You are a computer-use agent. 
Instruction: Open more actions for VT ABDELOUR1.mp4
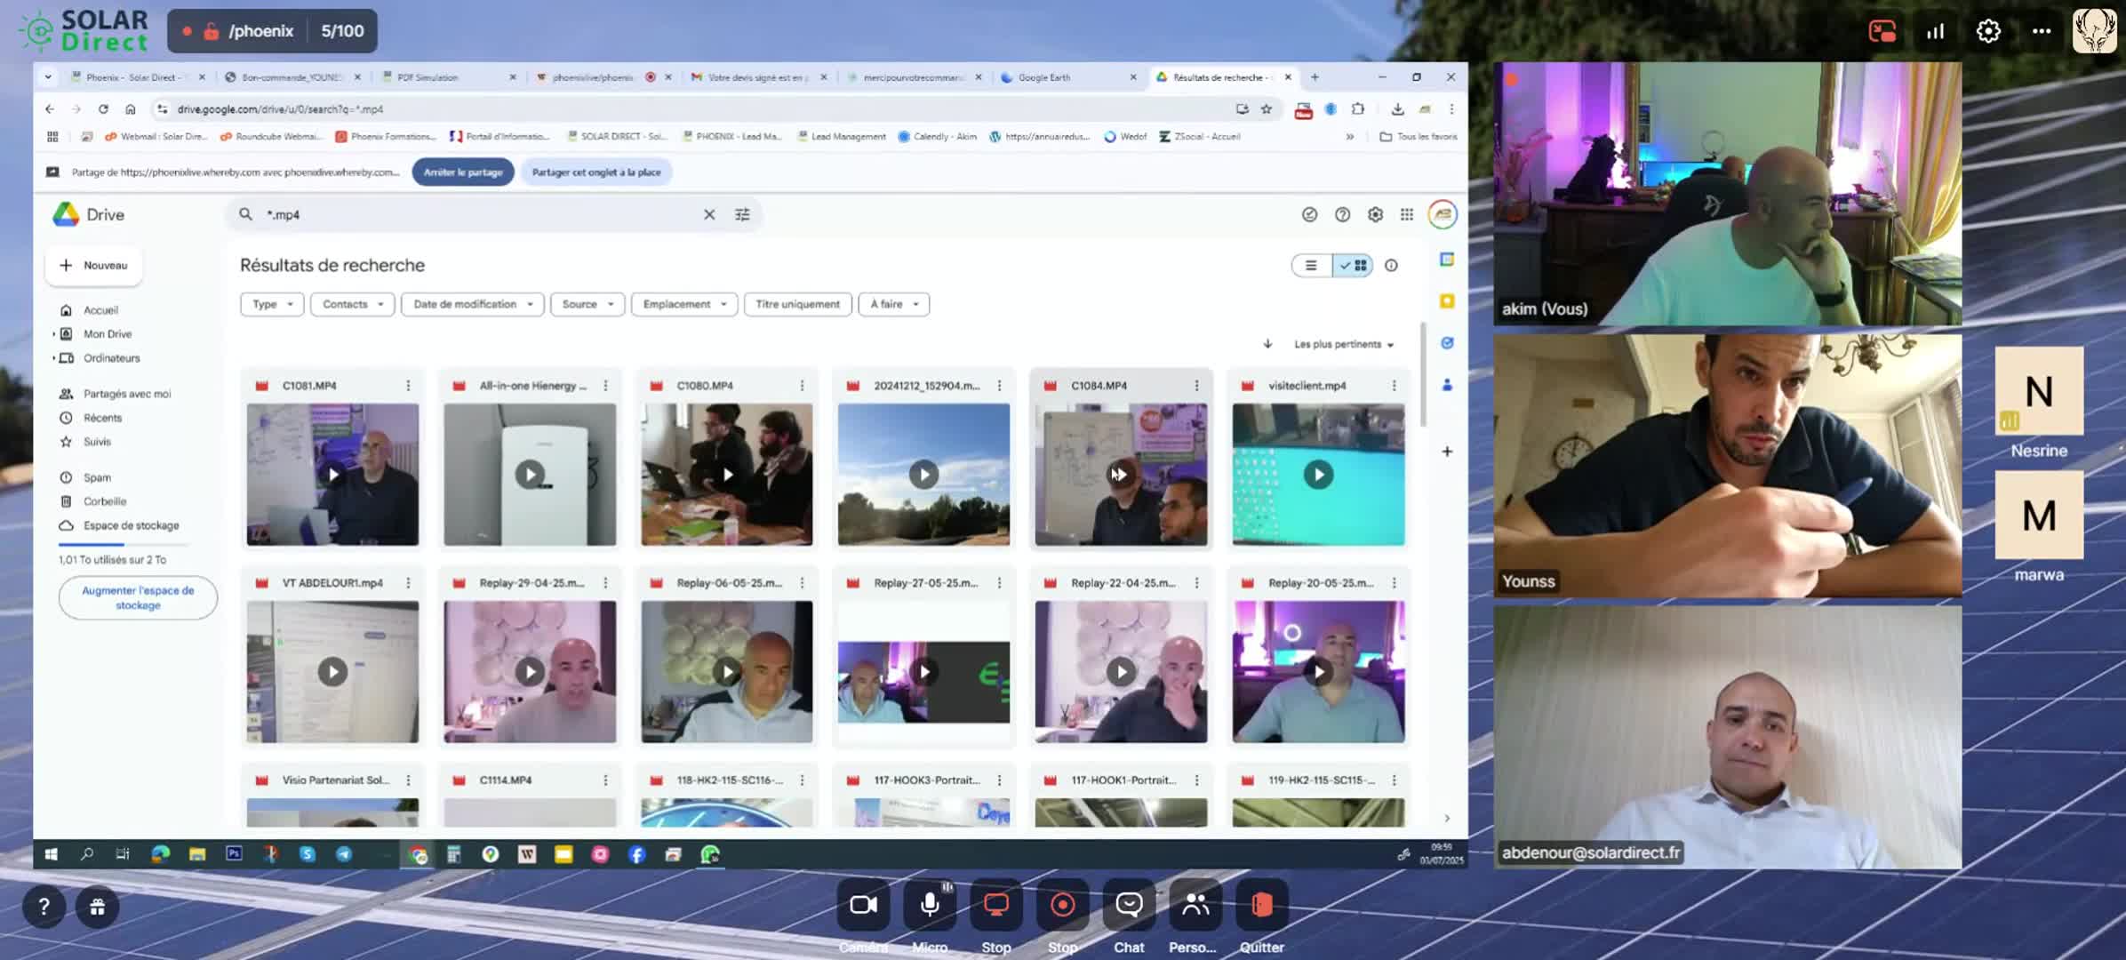(x=408, y=583)
